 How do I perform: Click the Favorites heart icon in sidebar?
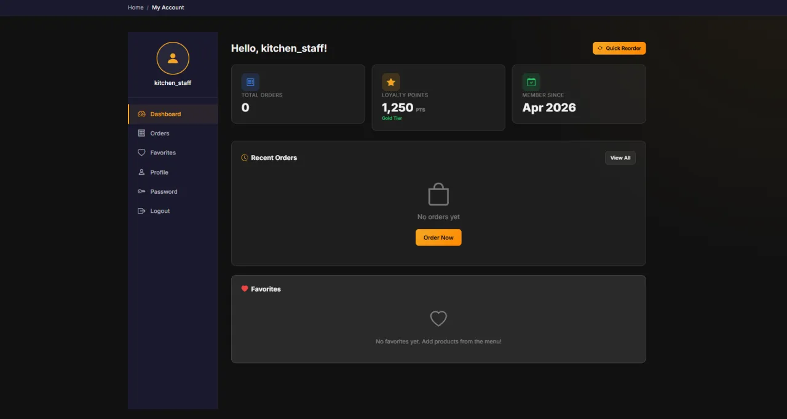click(x=141, y=153)
